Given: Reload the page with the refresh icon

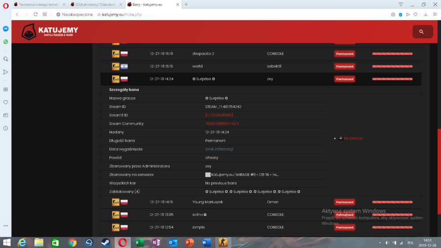Looking at the screenshot, I should pos(35,15).
